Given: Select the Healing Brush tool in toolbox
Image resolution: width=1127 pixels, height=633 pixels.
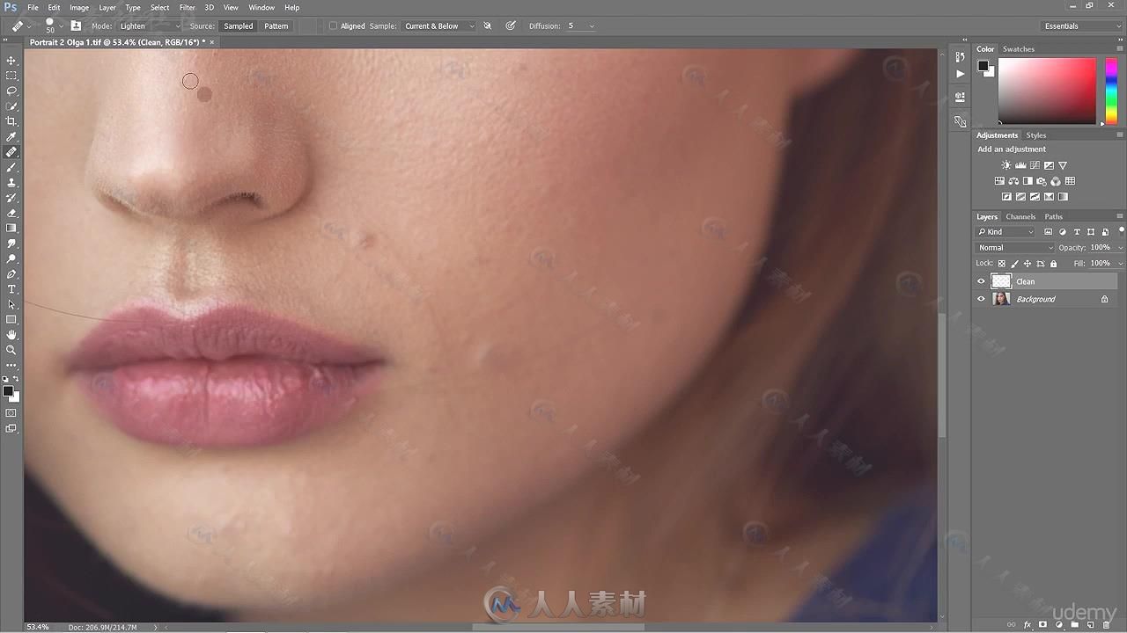Looking at the screenshot, I should (11, 152).
